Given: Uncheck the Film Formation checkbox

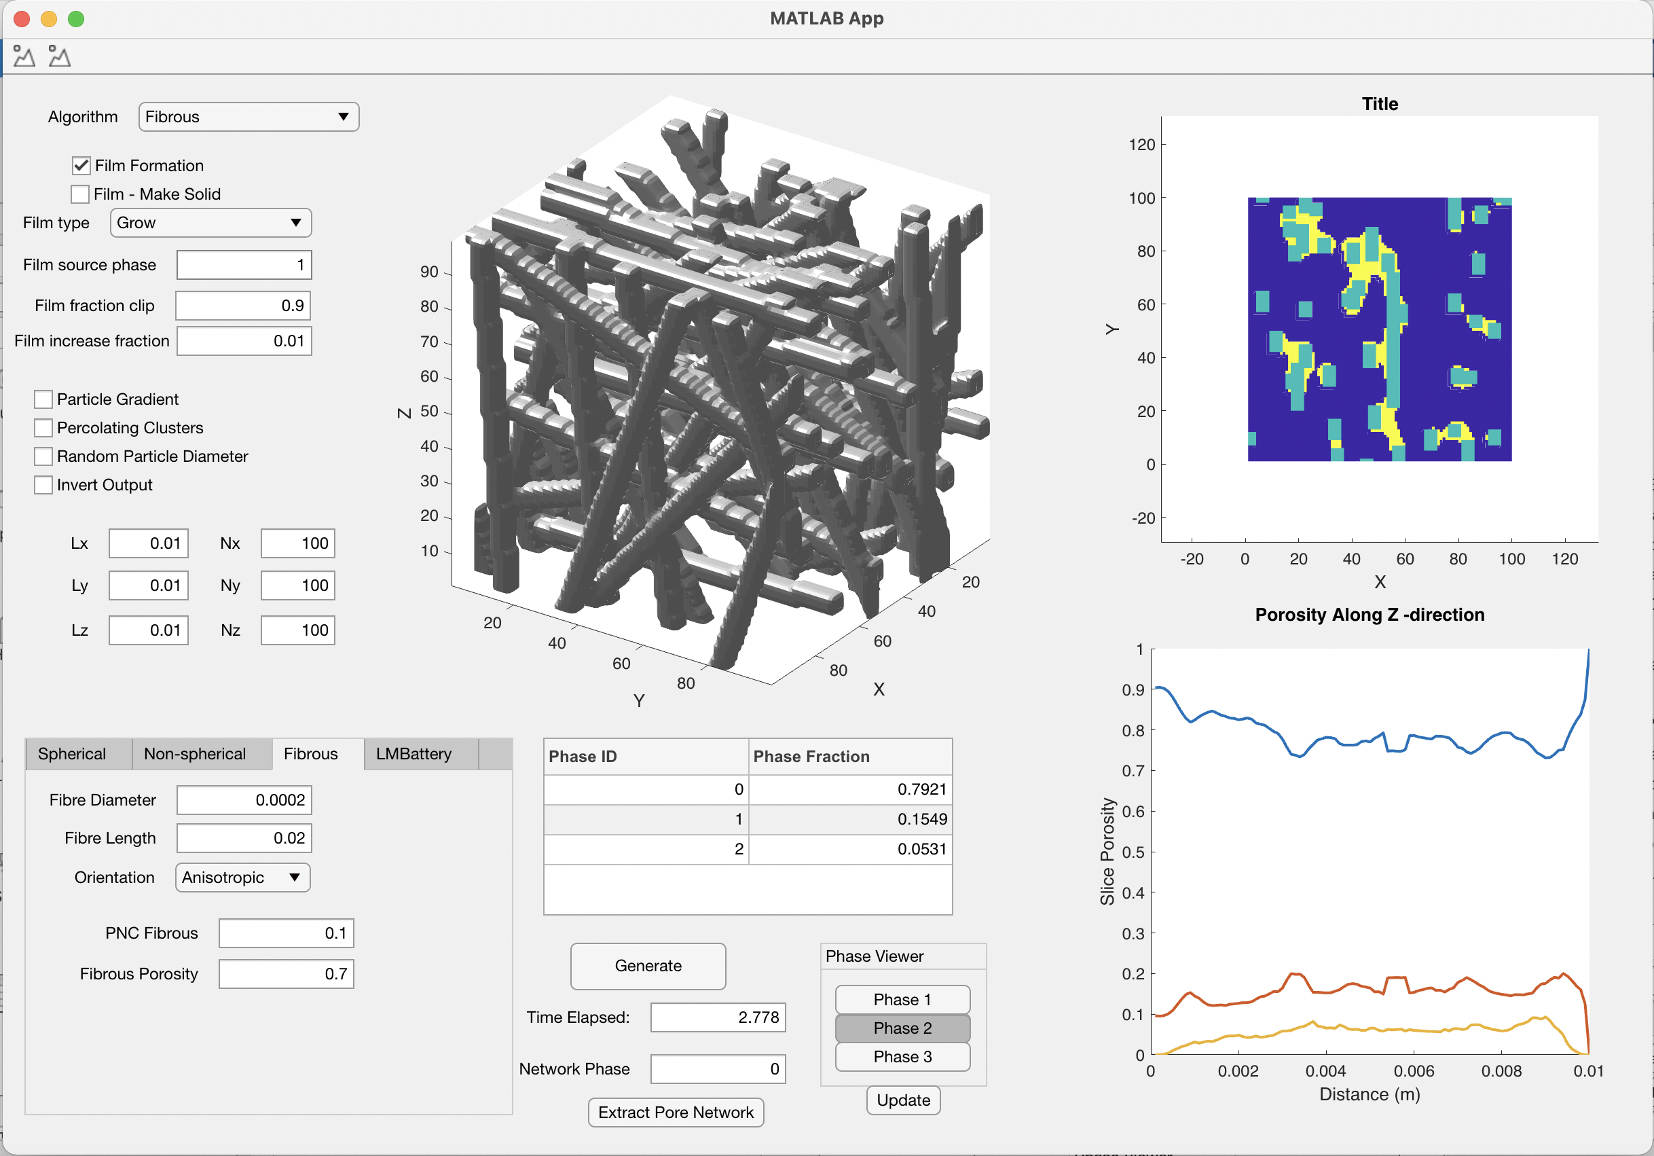Looking at the screenshot, I should coord(80,165).
